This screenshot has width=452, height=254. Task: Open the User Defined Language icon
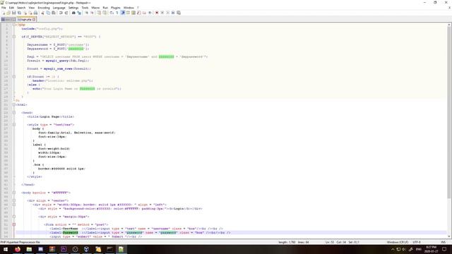pyautogui.click(x=128, y=13)
